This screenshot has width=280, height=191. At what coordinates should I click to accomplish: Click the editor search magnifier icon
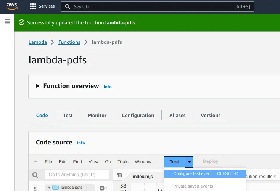tap(35, 175)
